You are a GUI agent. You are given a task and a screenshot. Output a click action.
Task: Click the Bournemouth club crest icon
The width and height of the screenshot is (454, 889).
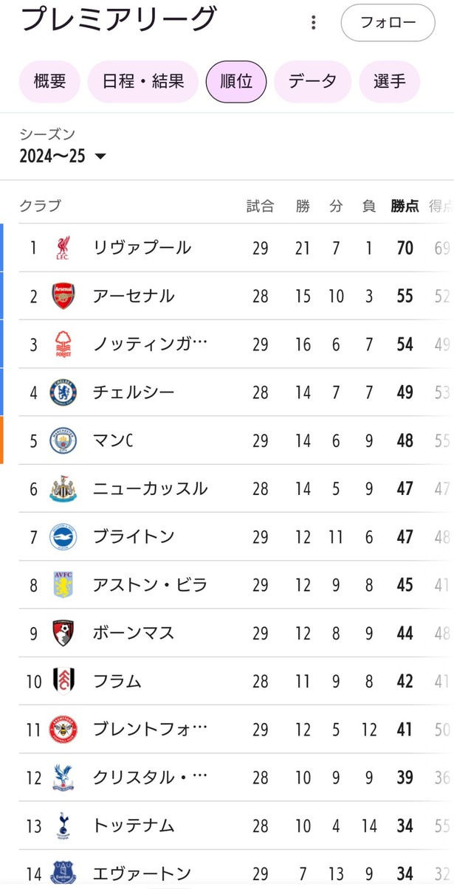[63, 633]
